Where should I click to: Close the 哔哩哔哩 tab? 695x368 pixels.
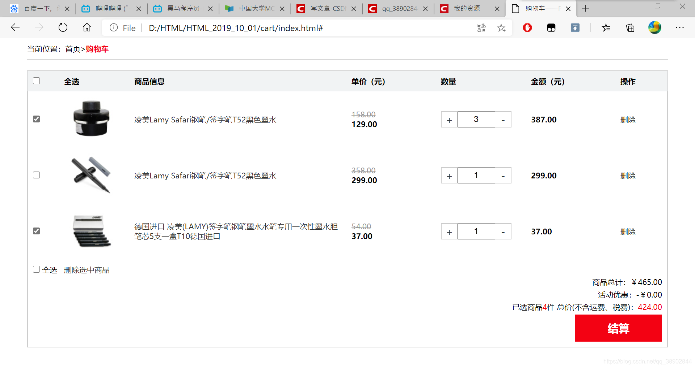tap(139, 9)
